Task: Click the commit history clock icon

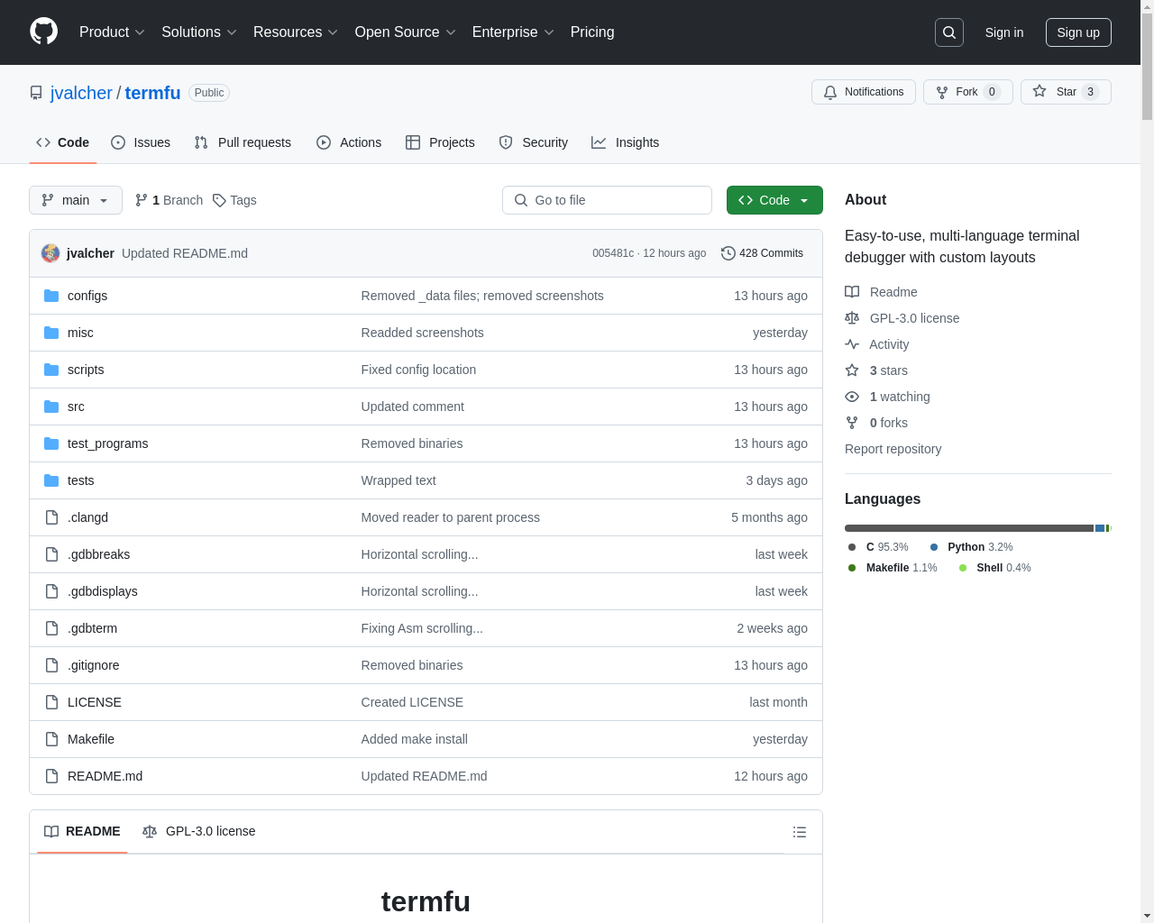Action: 728,253
